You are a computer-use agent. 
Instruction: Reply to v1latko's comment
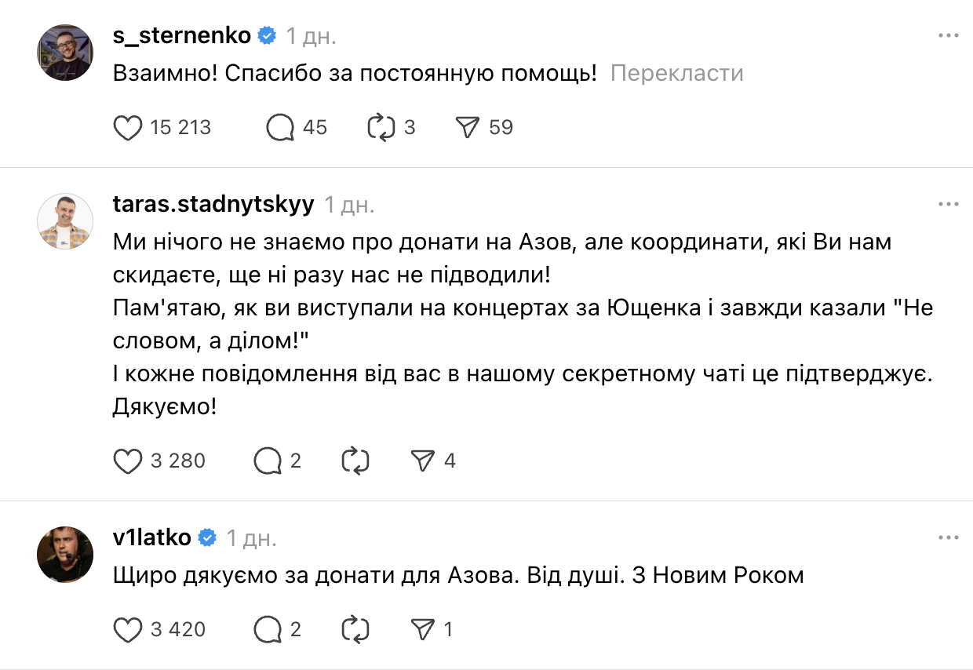(268, 629)
